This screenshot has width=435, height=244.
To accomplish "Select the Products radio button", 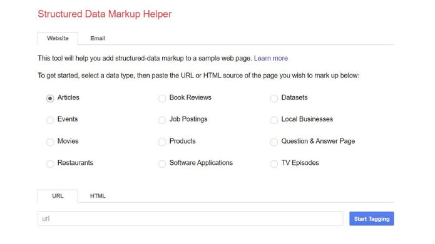I will 162,142.
